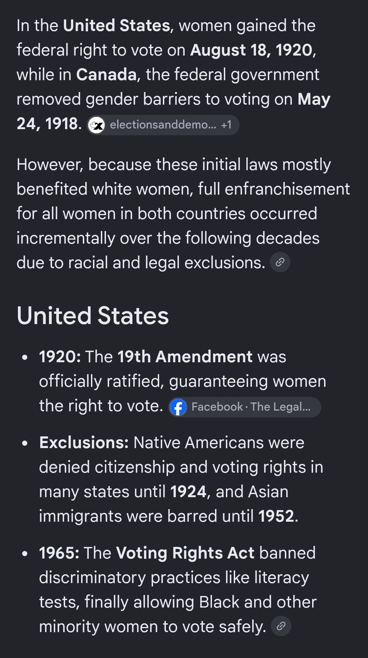Click the electionsanddemo site favicon icon

click(x=96, y=125)
